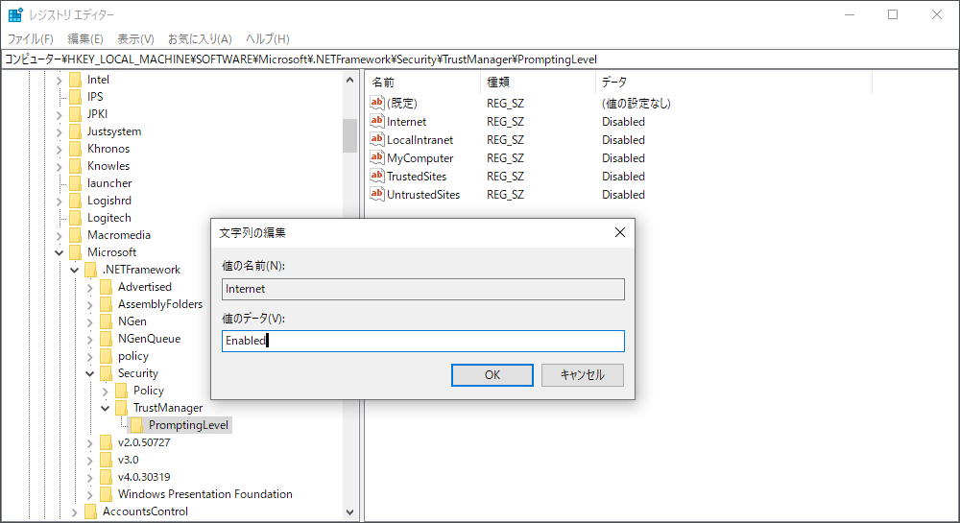Collapse the .NETFramework key

pyautogui.click(x=74, y=270)
